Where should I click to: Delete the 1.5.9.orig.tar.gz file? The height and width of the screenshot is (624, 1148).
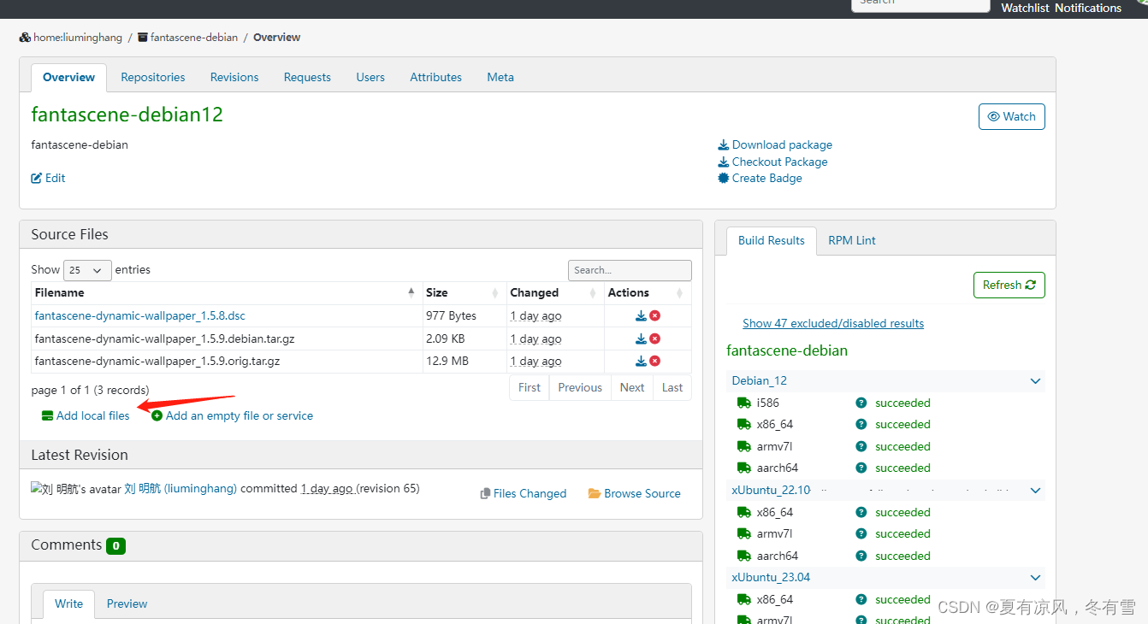654,361
